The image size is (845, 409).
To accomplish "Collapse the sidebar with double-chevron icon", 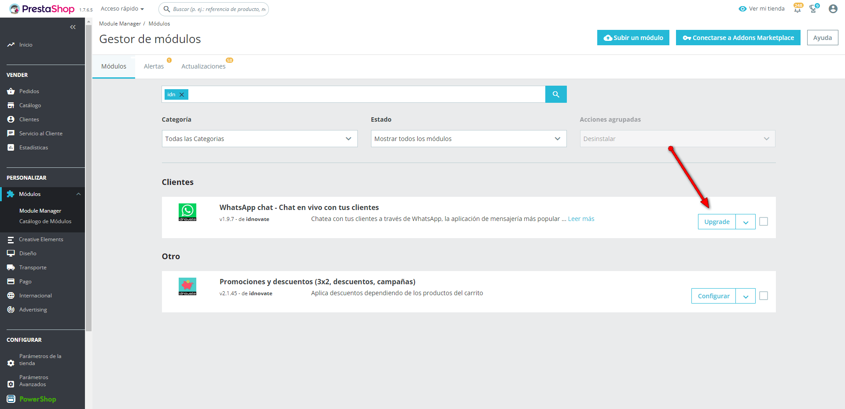I will [x=73, y=27].
